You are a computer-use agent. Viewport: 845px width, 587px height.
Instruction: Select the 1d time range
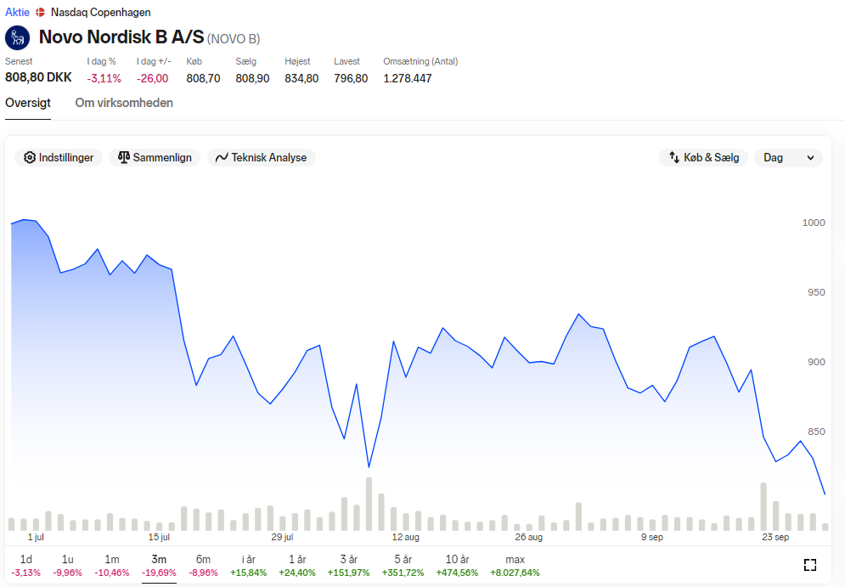[x=25, y=566]
